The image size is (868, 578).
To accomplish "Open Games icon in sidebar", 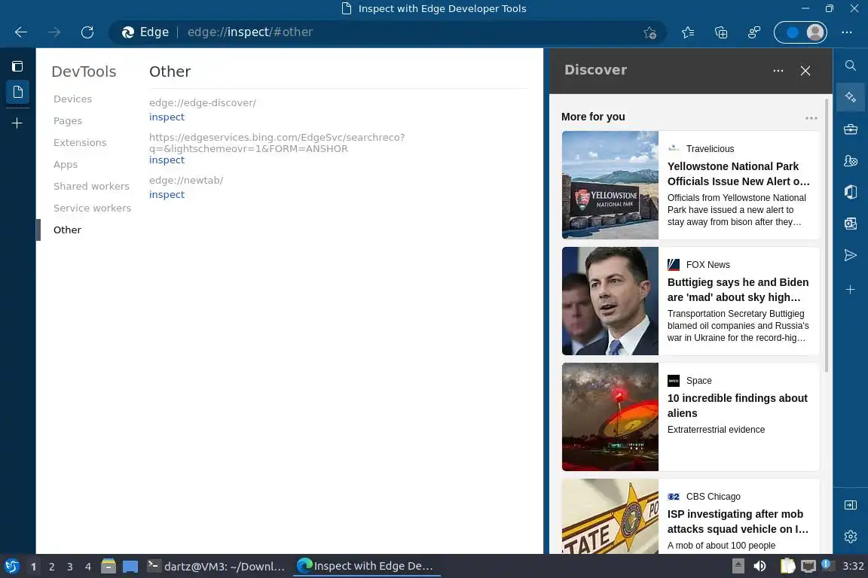I will click(851, 160).
